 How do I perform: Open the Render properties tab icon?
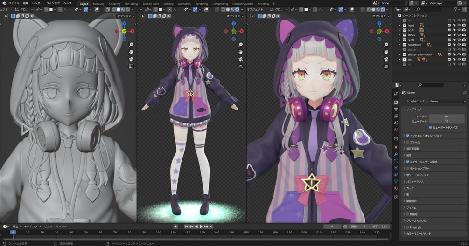396,102
